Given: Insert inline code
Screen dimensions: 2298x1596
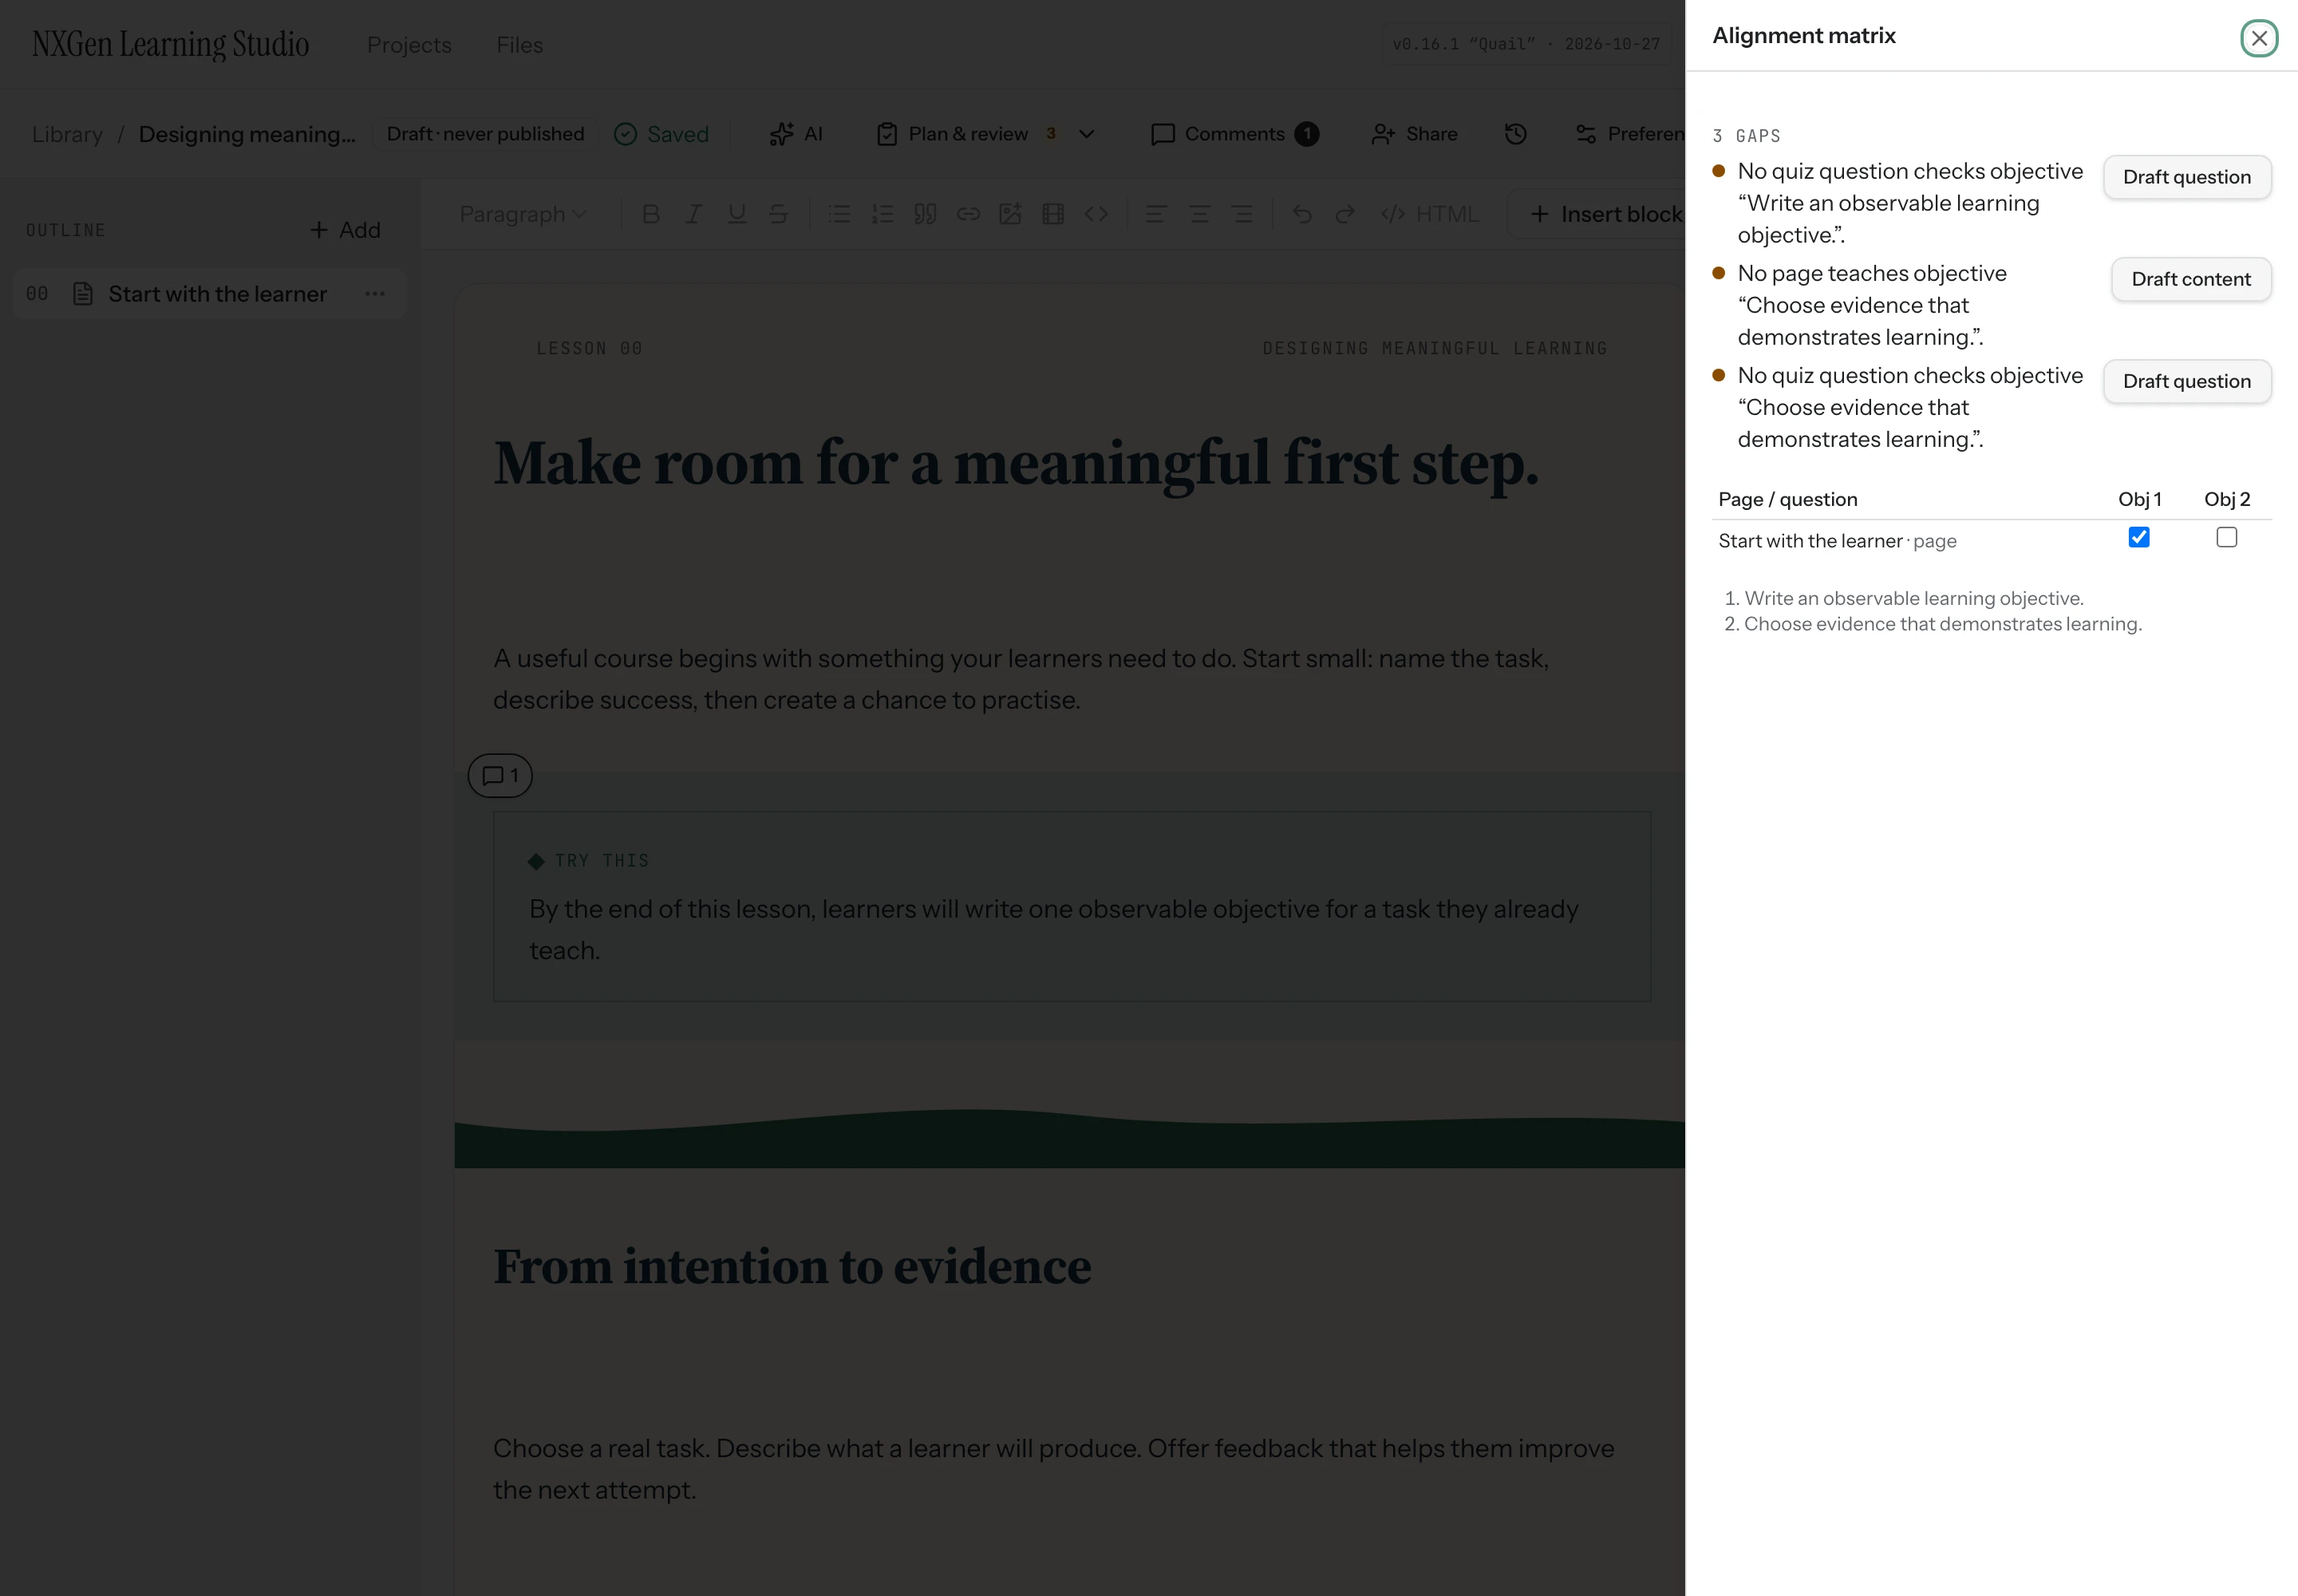Looking at the screenshot, I should (x=1096, y=214).
